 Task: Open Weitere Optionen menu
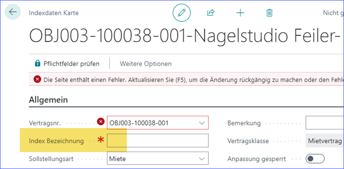point(146,64)
